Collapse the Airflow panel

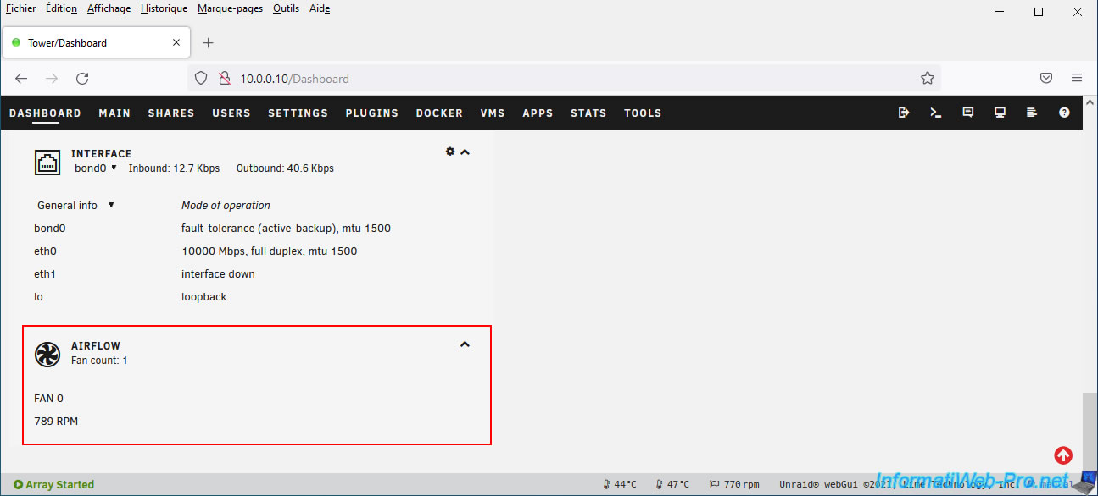pos(465,344)
